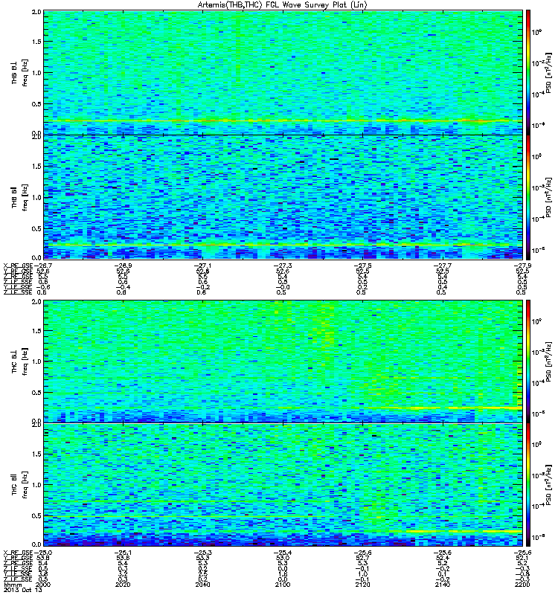558x595 pixels.
Task: Click the PSD [nT²/Hz] label beside the bottom color bar
Action: [548, 485]
